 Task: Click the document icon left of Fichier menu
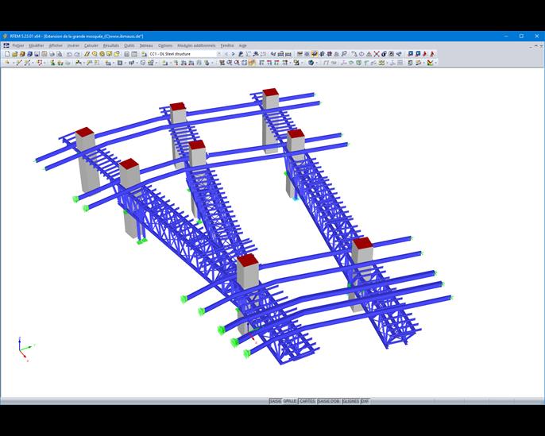(6, 45)
